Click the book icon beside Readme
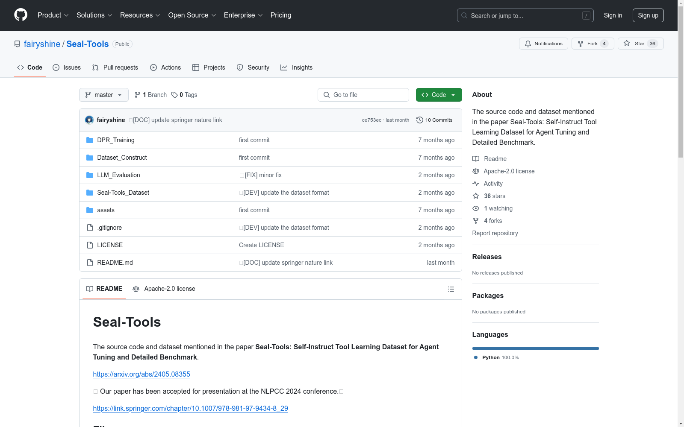Image resolution: width=684 pixels, height=427 pixels. pos(476,159)
